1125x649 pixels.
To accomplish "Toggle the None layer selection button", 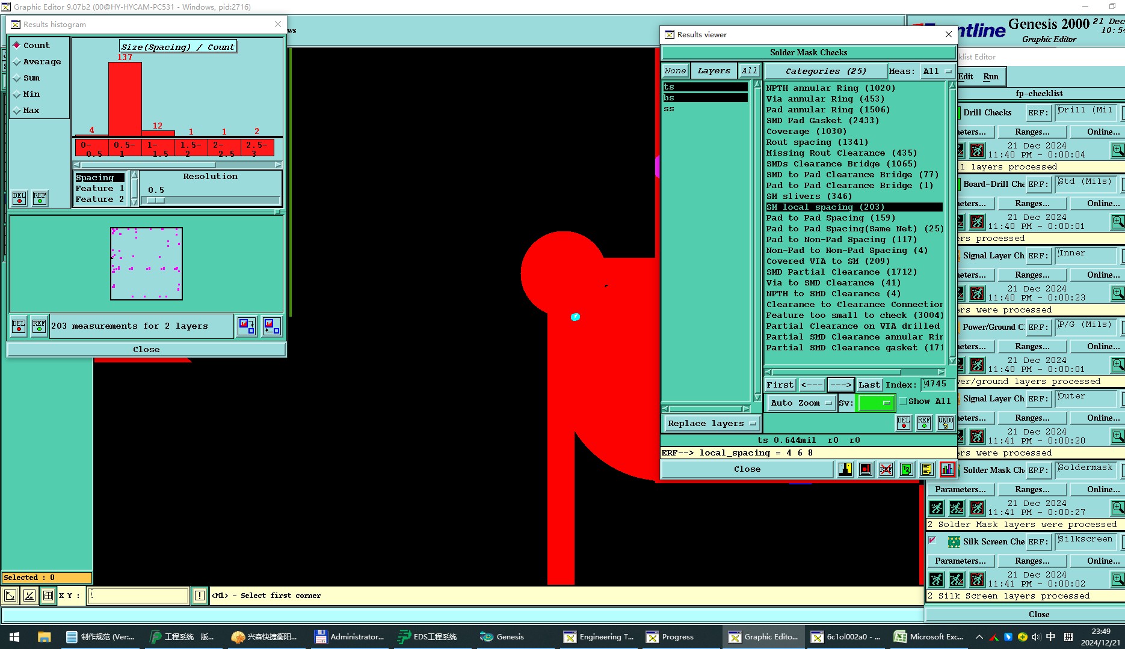I will tap(675, 71).
